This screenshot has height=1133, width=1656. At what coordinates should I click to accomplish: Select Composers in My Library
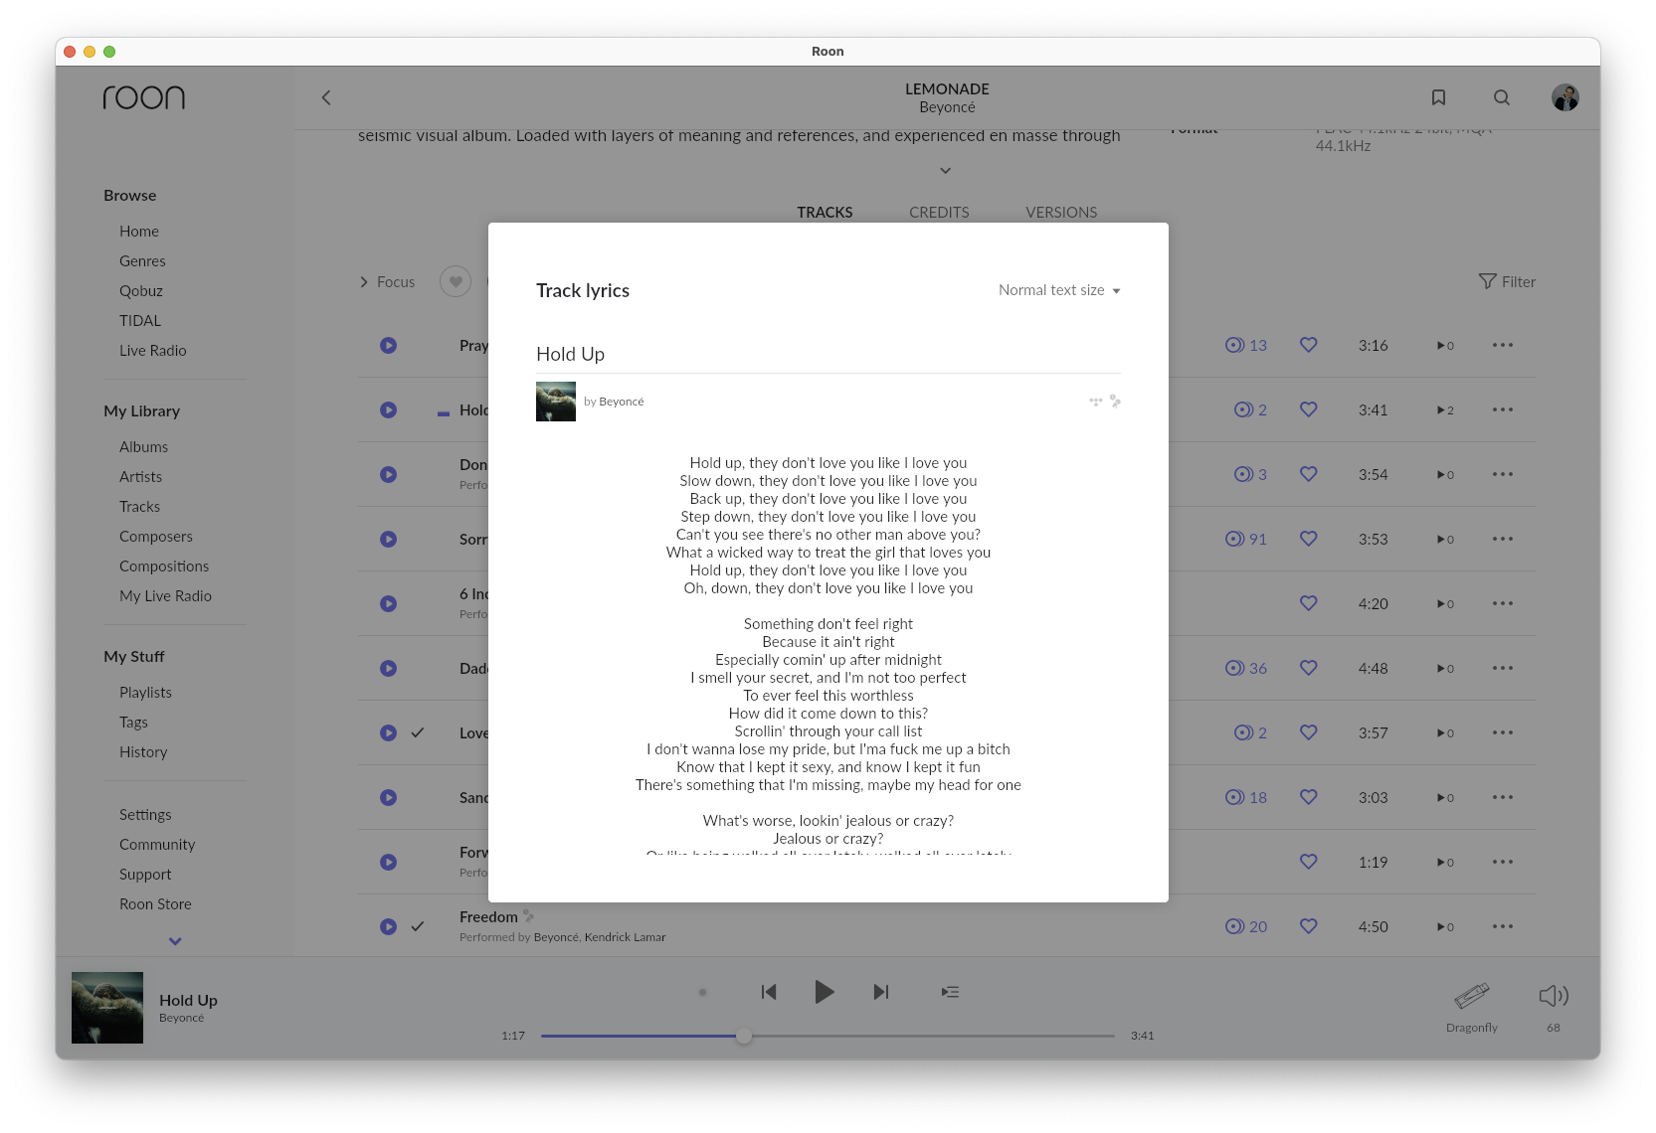coord(156,536)
